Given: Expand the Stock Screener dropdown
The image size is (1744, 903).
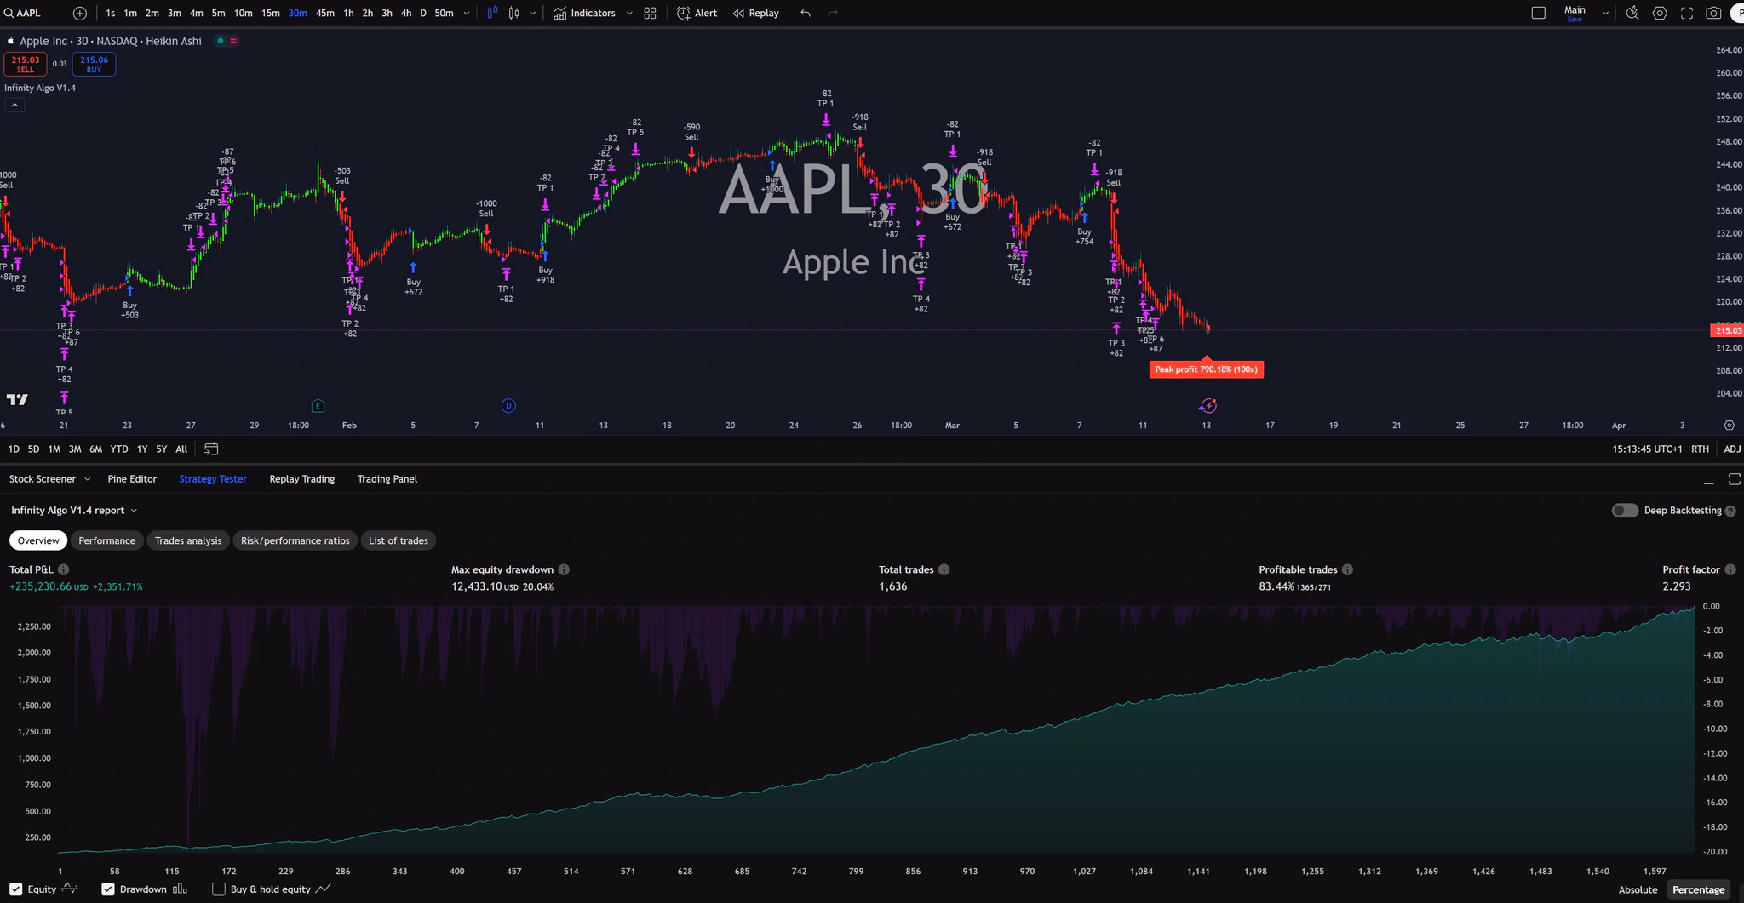Looking at the screenshot, I should point(88,478).
